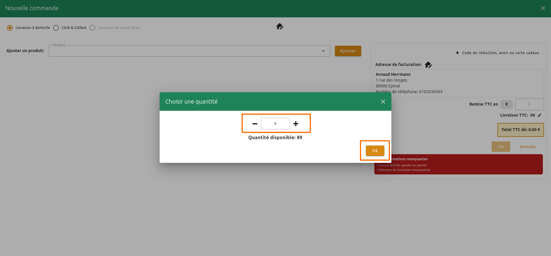Increase quantity with the plus icon

(x=295, y=124)
